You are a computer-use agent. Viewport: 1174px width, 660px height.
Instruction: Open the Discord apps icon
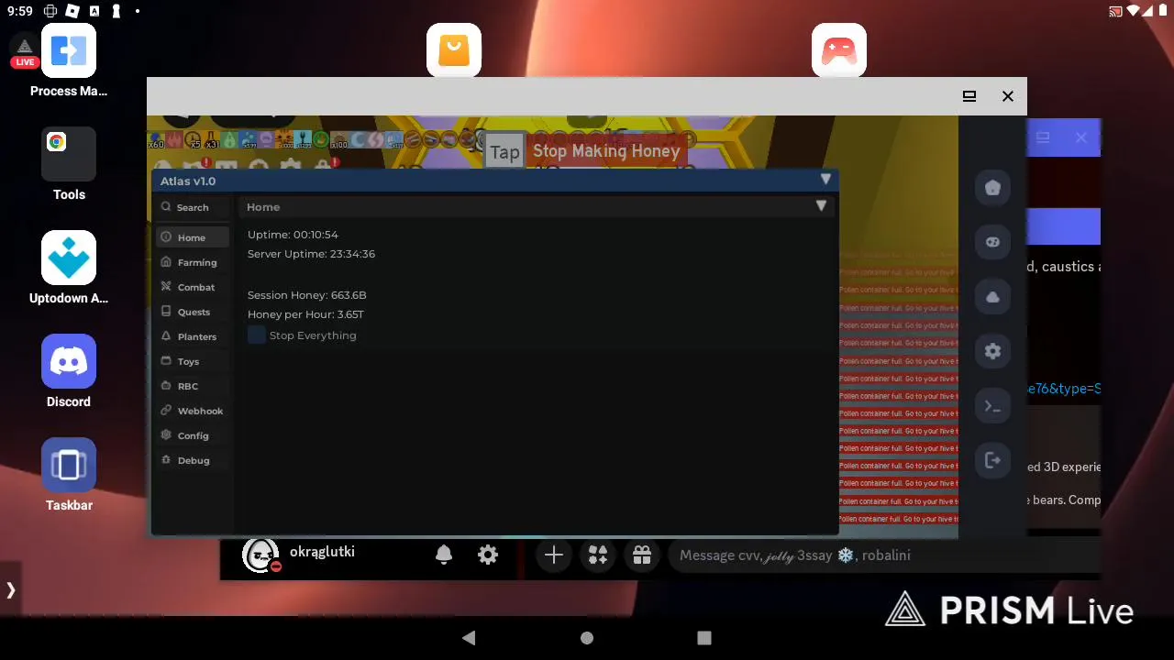pos(598,555)
